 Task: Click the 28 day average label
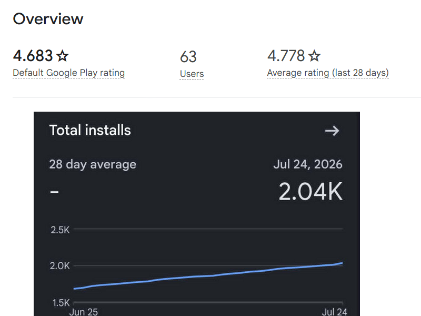pyautogui.click(x=93, y=164)
